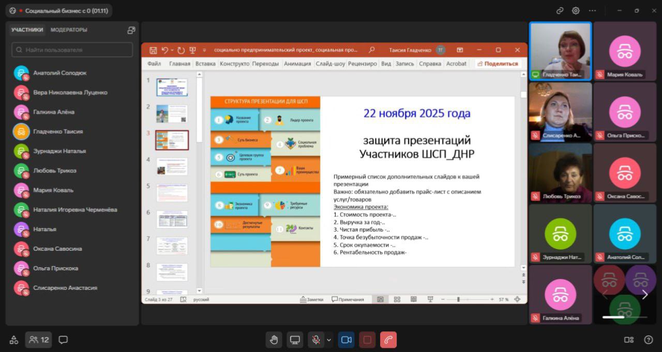
Task: Open conference settings gear icon
Action: coord(576,10)
